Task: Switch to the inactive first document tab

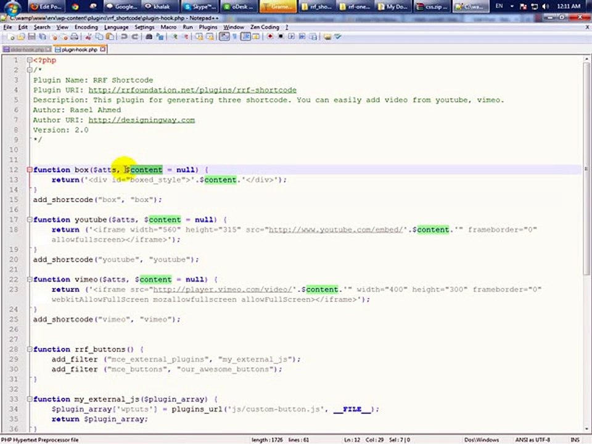Action: point(27,49)
